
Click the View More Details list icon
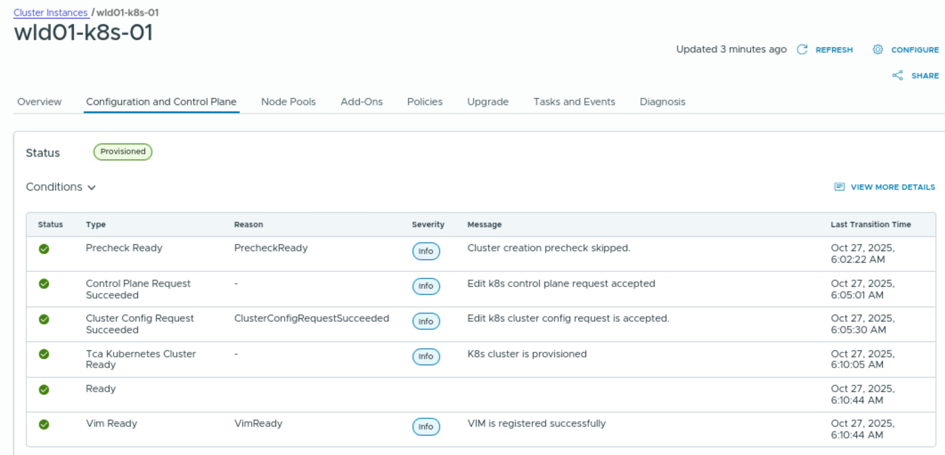839,187
